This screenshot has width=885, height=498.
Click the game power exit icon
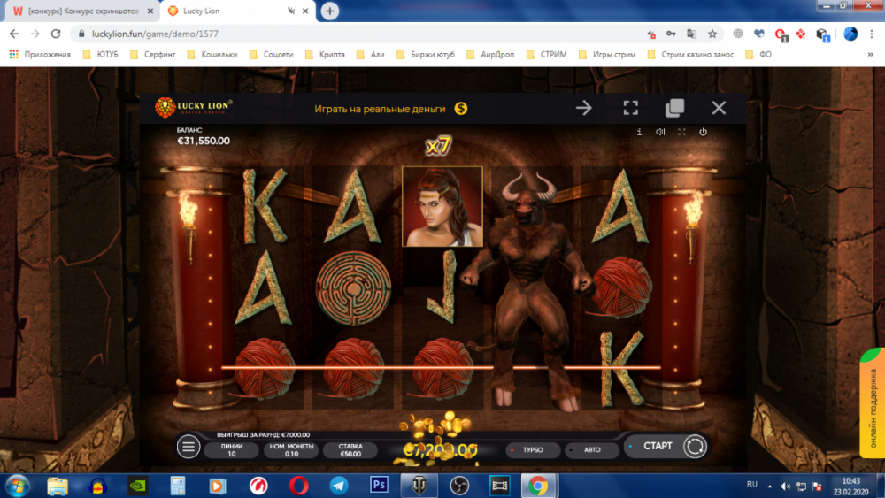(x=703, y=132)
